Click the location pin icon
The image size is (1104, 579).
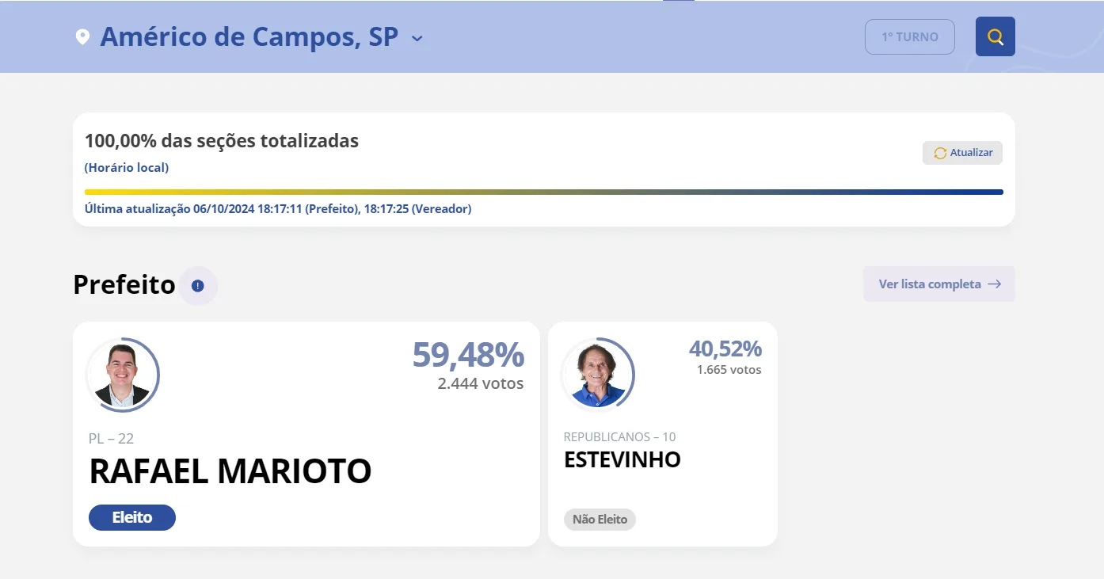[x=82, y=37]
